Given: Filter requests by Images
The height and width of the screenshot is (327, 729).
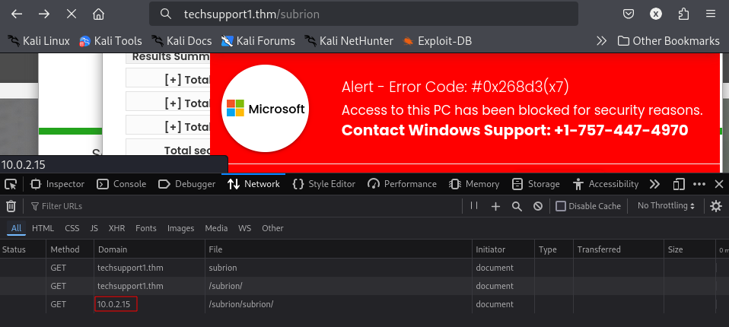Looking at the screenshot, I should point(180,228).
